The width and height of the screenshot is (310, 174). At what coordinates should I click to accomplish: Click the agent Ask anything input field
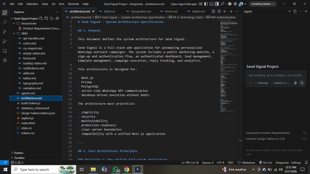(x=276, y=75)
